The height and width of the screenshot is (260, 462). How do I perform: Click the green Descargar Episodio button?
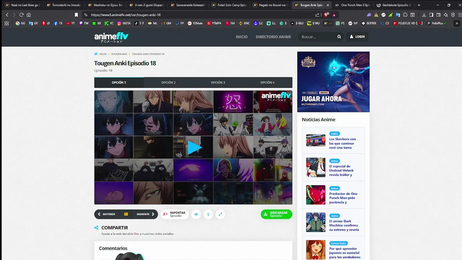coord(276,214)
